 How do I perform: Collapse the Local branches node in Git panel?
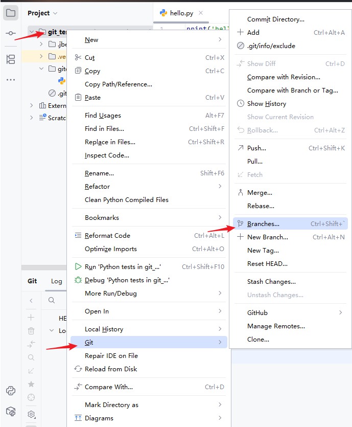pos(52,330)
